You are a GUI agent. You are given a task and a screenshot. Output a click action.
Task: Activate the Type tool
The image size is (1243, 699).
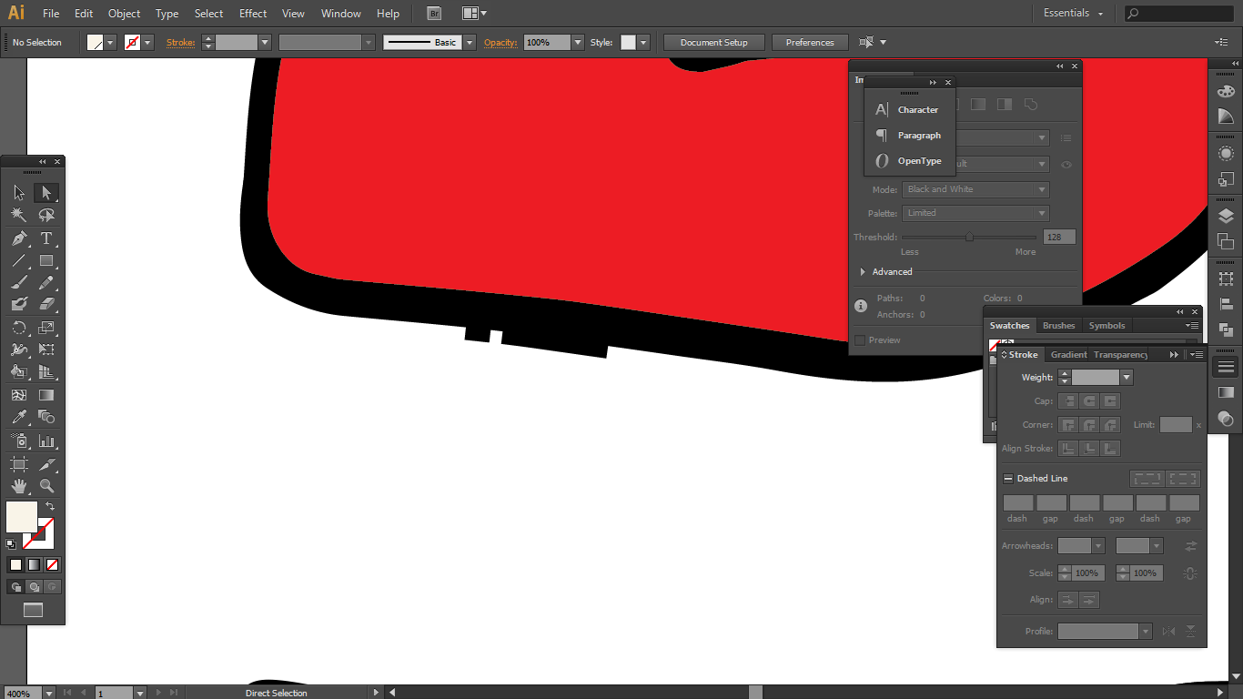coord(46,238)
